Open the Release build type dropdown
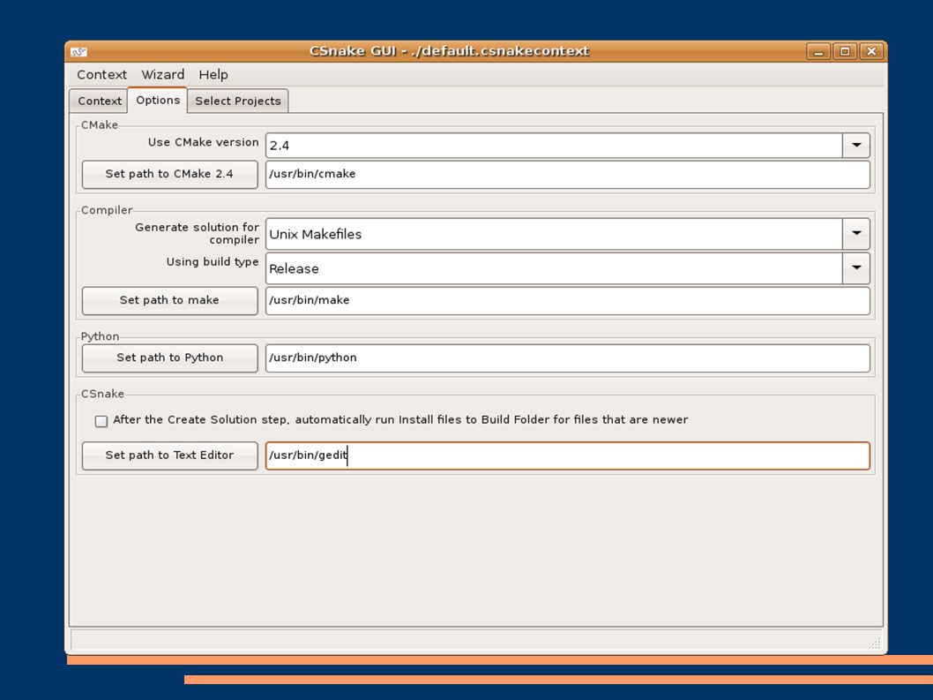 856,268
